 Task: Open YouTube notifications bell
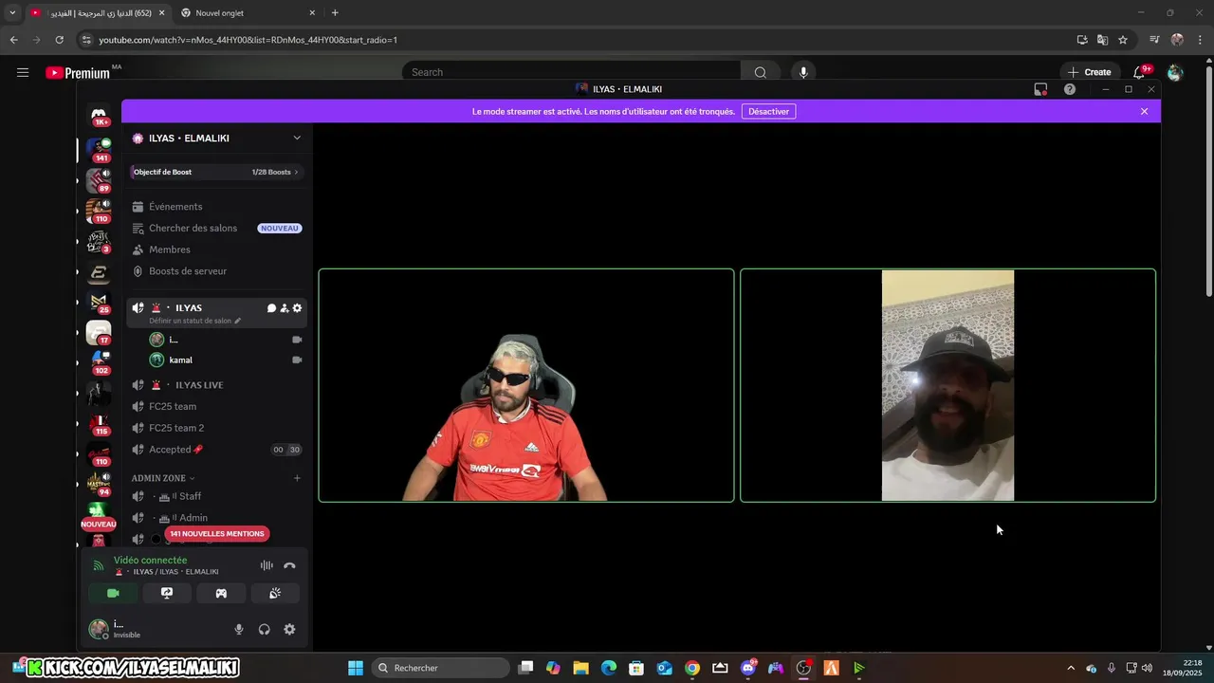point(1140,72)
